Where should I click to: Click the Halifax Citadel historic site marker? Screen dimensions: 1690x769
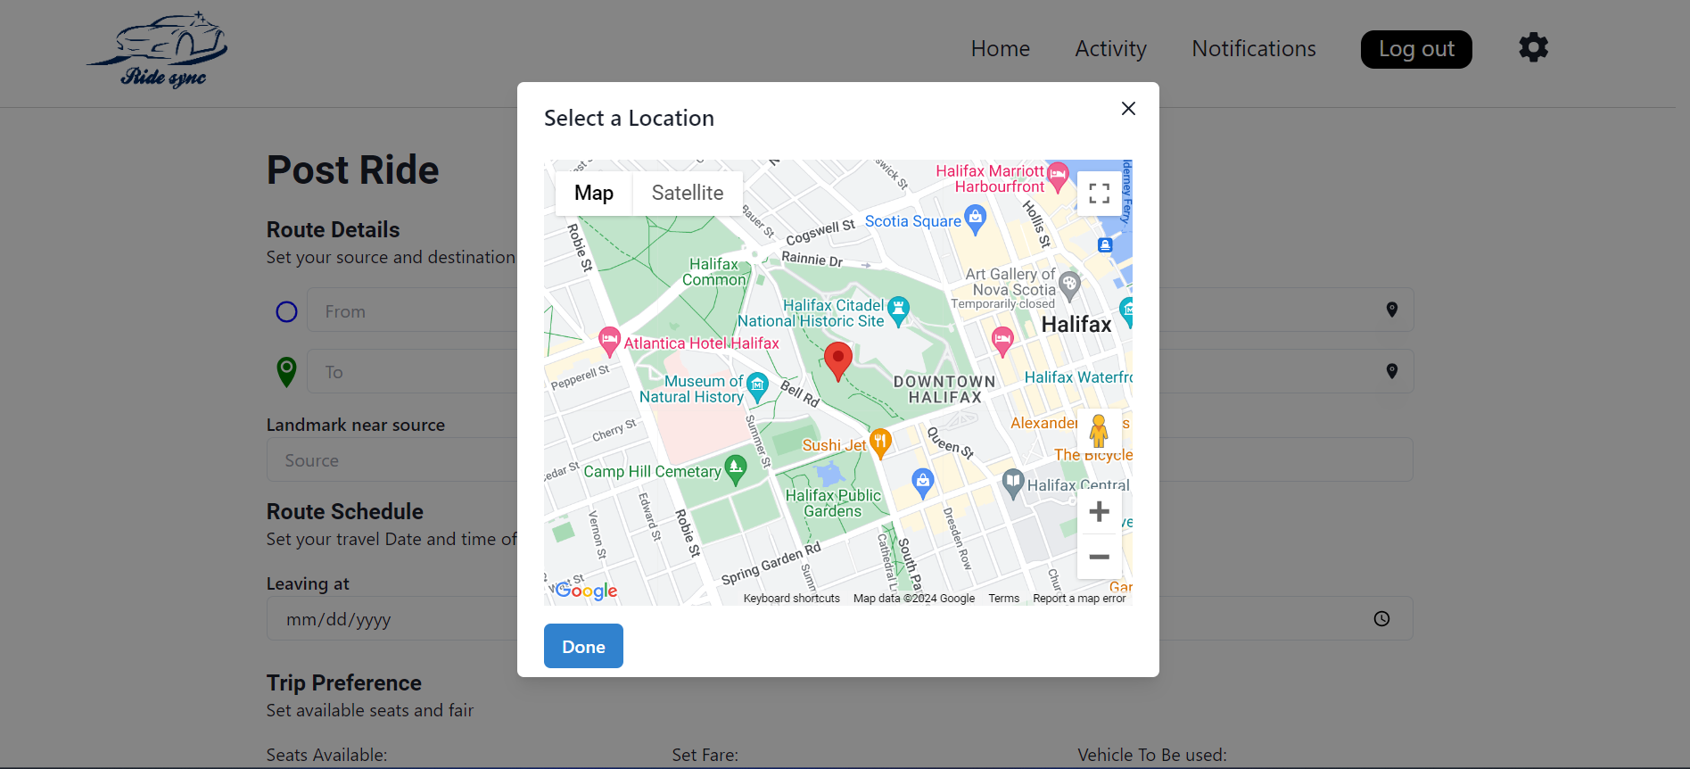tap(898, 311)
